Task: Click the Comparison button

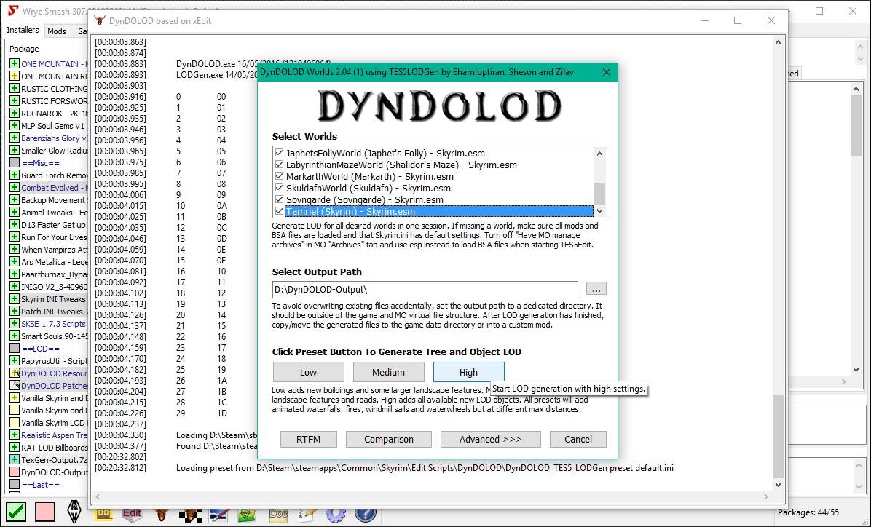Action: pos(389,439)
